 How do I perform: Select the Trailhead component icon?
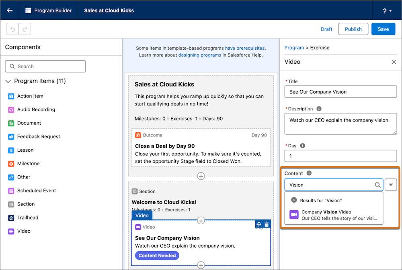pos(11,218)
